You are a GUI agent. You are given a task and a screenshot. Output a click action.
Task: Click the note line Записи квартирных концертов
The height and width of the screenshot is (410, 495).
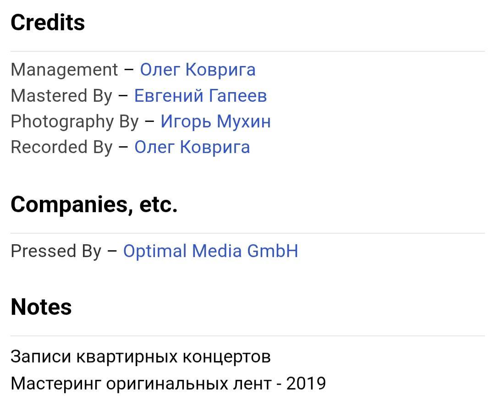141,357
